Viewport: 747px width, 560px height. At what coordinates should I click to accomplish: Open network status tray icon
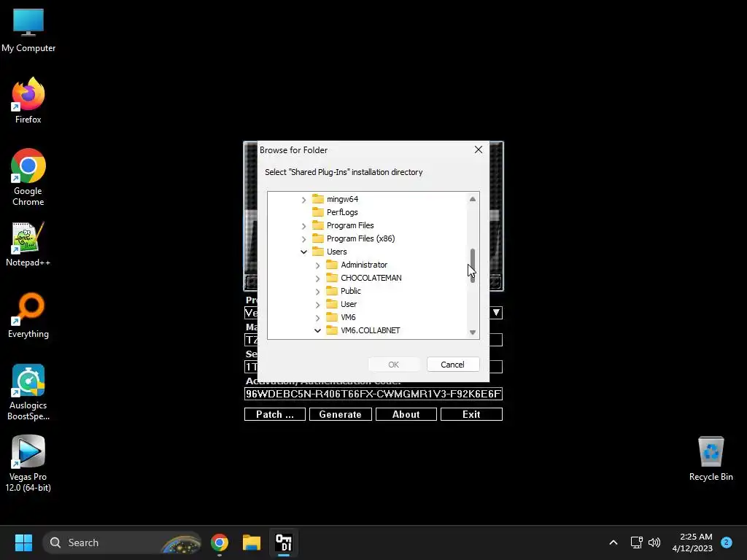[636, 542]
